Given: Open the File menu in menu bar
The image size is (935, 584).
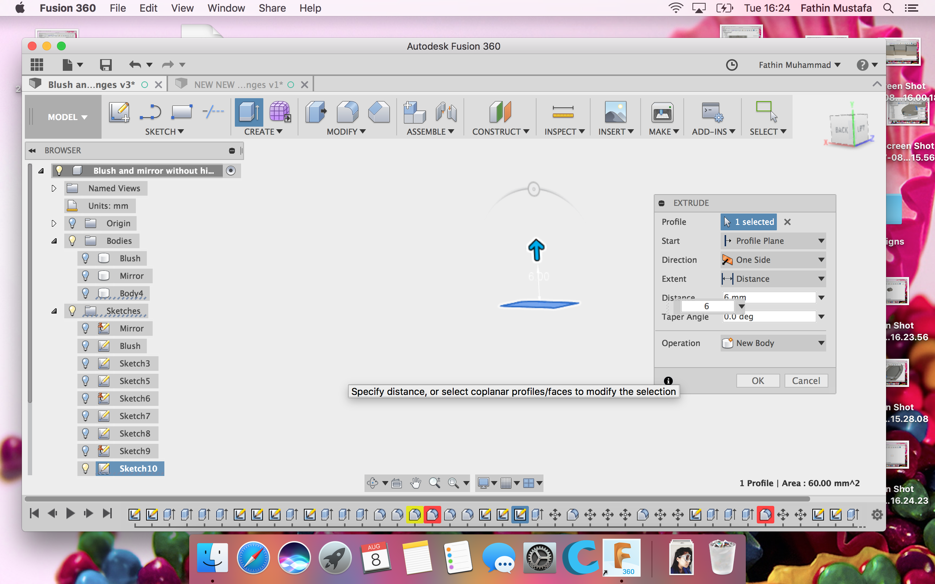Looking at the screenshot, I should tap(118, 8).
